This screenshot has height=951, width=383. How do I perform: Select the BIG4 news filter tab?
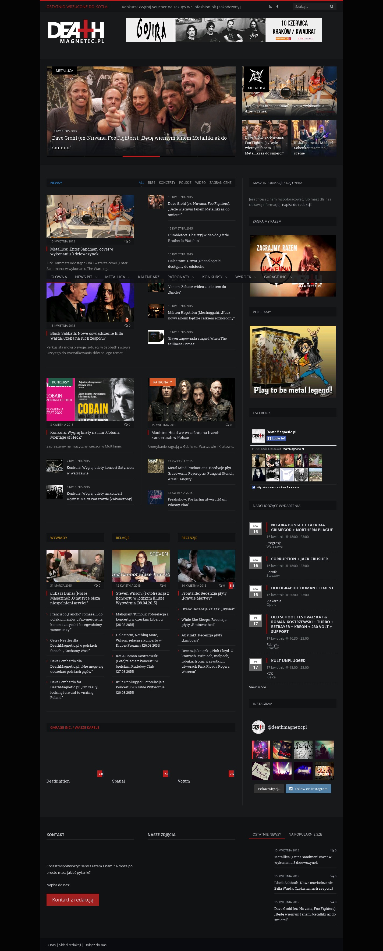point(152,183)
